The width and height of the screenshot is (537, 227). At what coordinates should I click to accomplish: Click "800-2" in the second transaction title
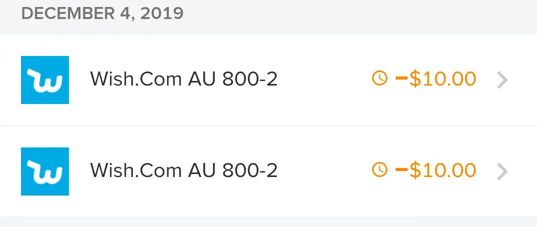250,171
